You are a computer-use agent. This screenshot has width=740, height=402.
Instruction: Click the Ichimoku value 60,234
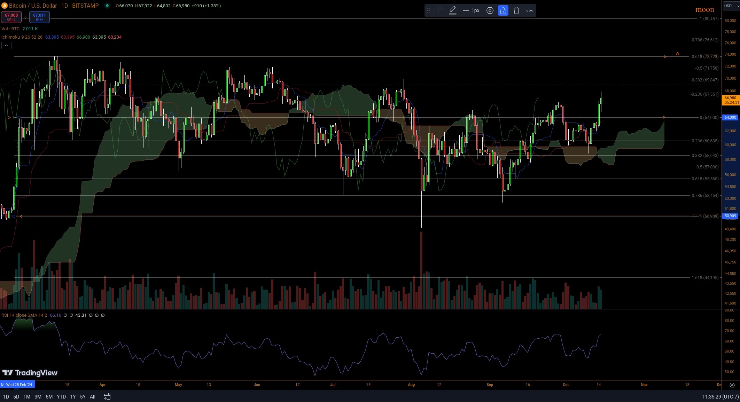point(115,37)
